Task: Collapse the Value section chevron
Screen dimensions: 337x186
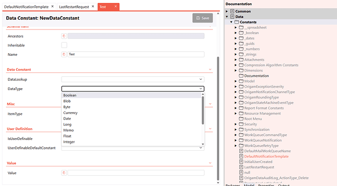Action: (x=210, y=163)
